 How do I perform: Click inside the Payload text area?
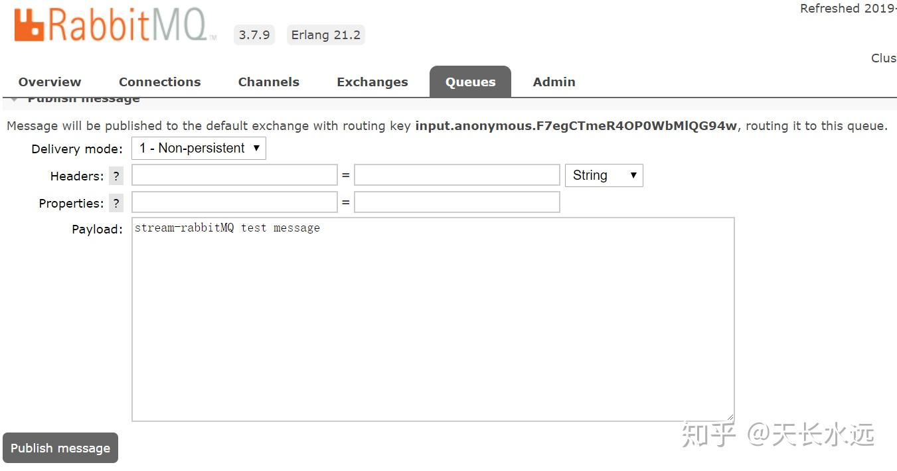433,319
